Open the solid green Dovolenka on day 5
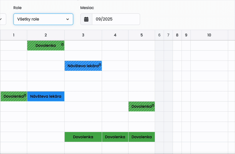235x154 pixels. [x=142, y=137]
